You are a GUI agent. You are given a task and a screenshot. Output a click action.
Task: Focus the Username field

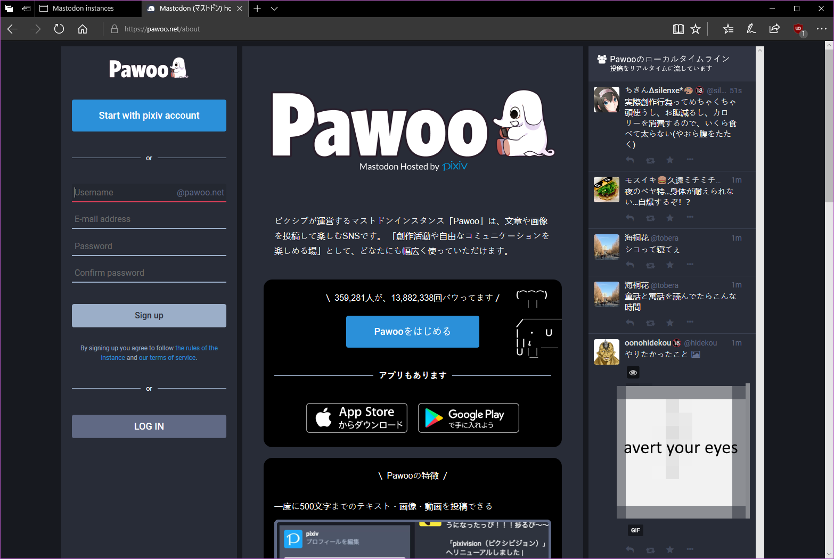click(149, 193)
